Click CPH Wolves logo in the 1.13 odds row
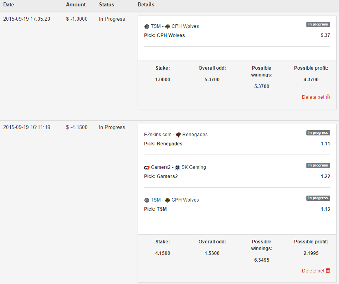 click(x=168, y=200)
